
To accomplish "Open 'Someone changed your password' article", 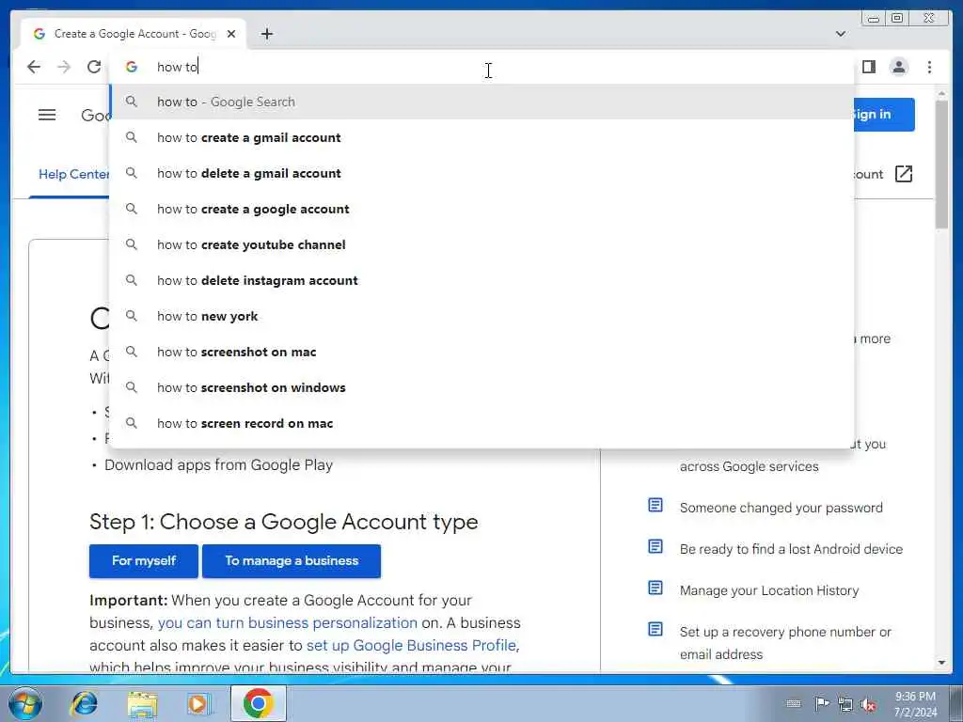I will [x=781, y=508].
